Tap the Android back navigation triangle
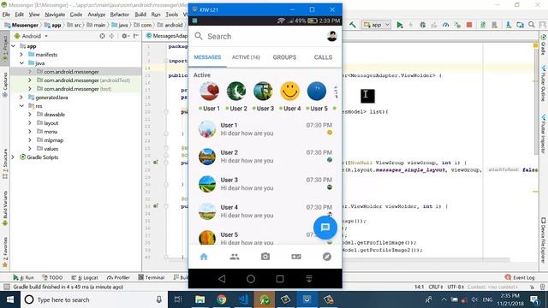Screen dimensions: 548x308 [222, 279]
